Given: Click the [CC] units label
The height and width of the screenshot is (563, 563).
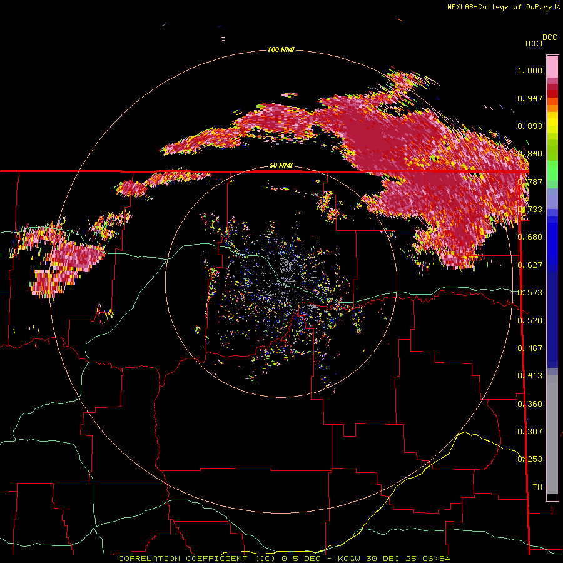Looking at the screenshot, I should (534, 43).
